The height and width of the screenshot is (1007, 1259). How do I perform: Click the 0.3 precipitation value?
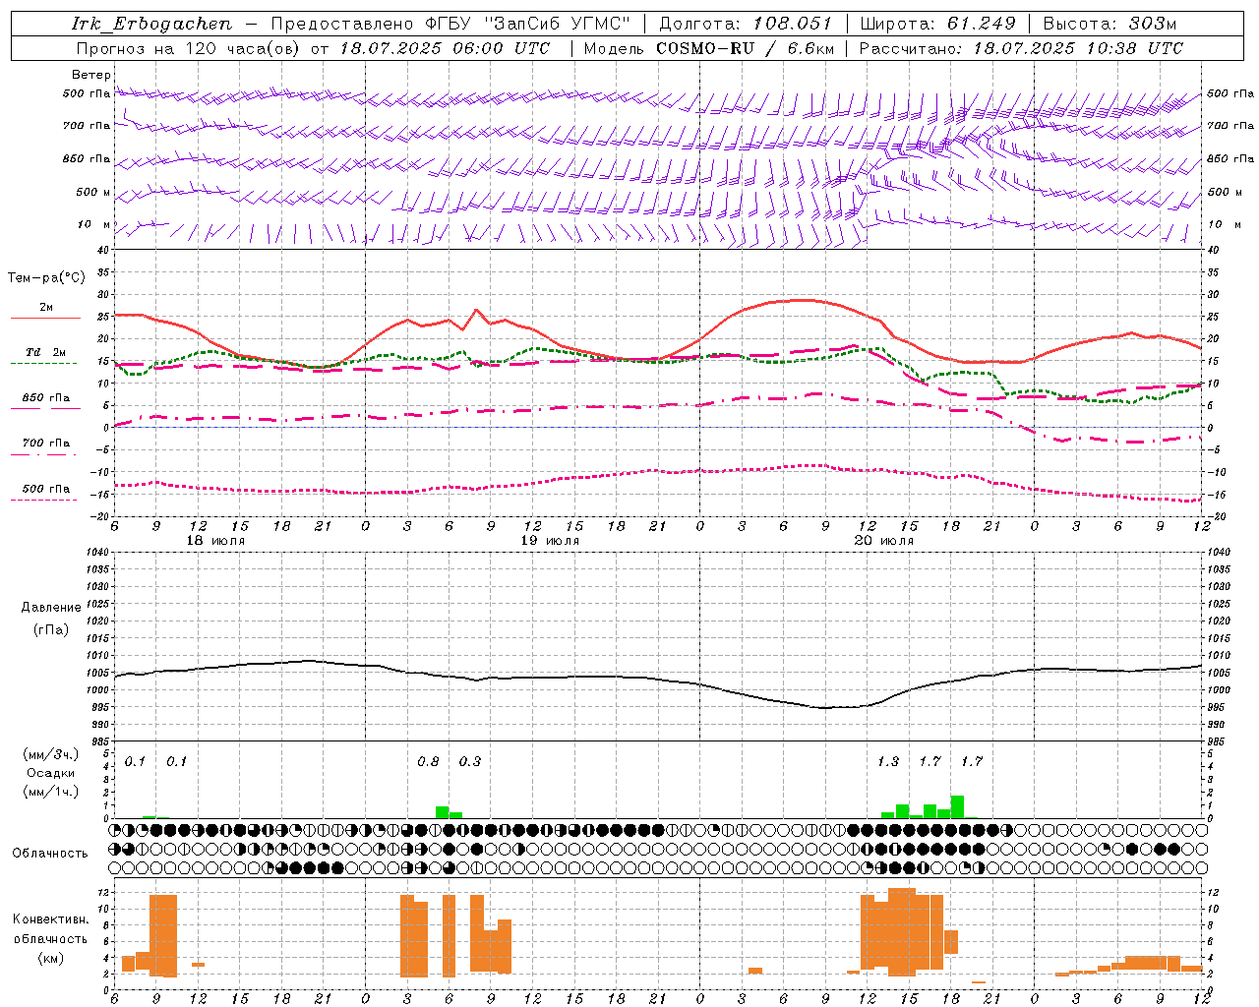click(x=470, y=762)
